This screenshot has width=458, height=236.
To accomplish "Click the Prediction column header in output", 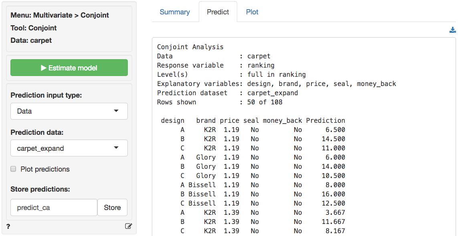I will (x=325, y=120).
